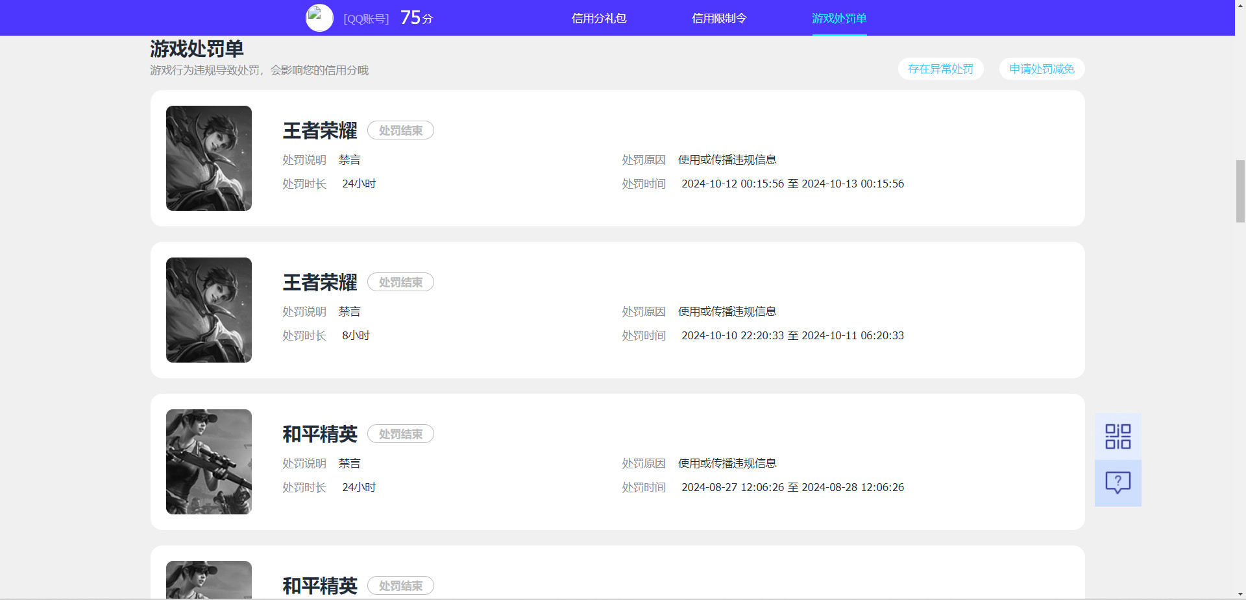The width and height of the screenshot is (1246, 600).
Task: Click 处罚结束 badge on 2024-10-12 penalty
Action: [400, 130]
